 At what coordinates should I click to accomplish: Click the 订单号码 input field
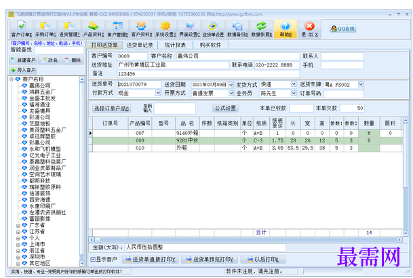pos(343,94)
